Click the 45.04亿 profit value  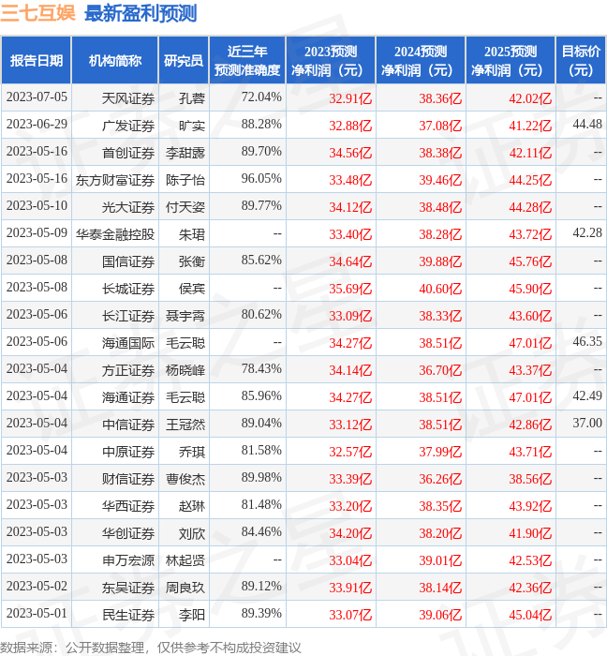530,615
